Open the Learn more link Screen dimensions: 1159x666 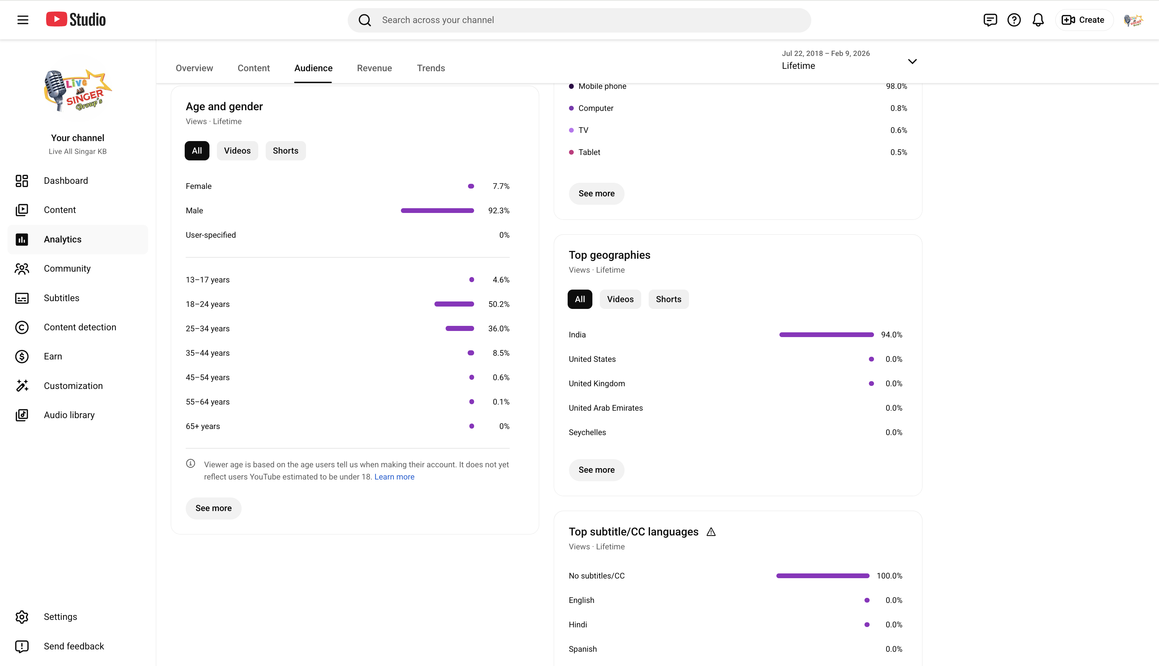pos(394,477)
